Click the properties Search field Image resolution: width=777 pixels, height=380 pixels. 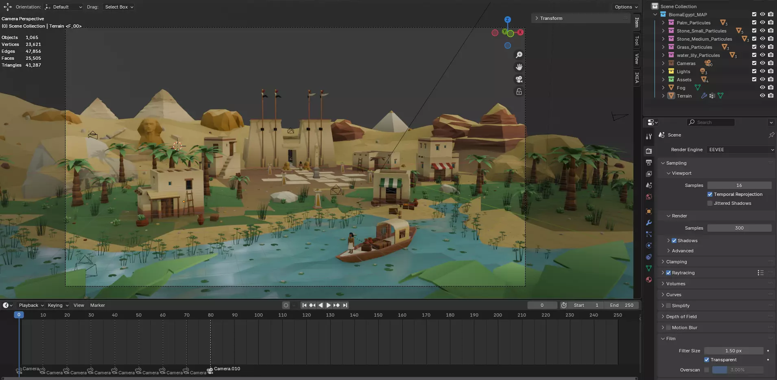pos(711,122)
